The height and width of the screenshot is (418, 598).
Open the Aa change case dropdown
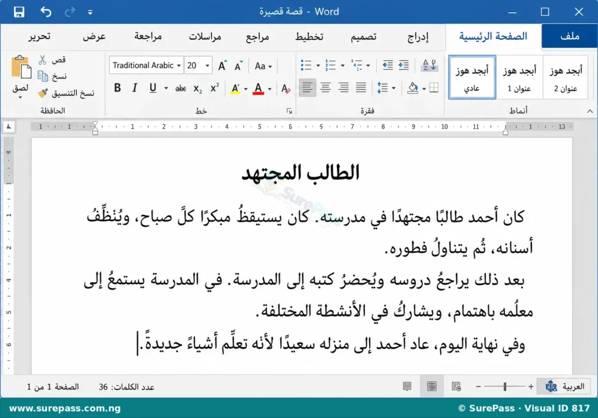[x=263, y=66]
